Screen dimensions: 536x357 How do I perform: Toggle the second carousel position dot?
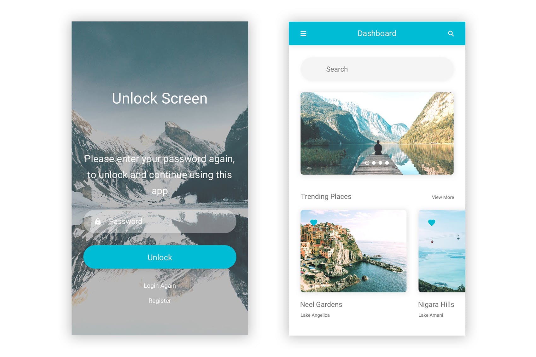click(374, 163)
